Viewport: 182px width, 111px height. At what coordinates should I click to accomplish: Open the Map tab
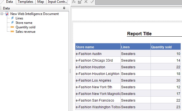click(x=41, y=2)
